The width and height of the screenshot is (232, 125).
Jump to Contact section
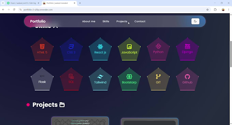click(x=140, y=21)
